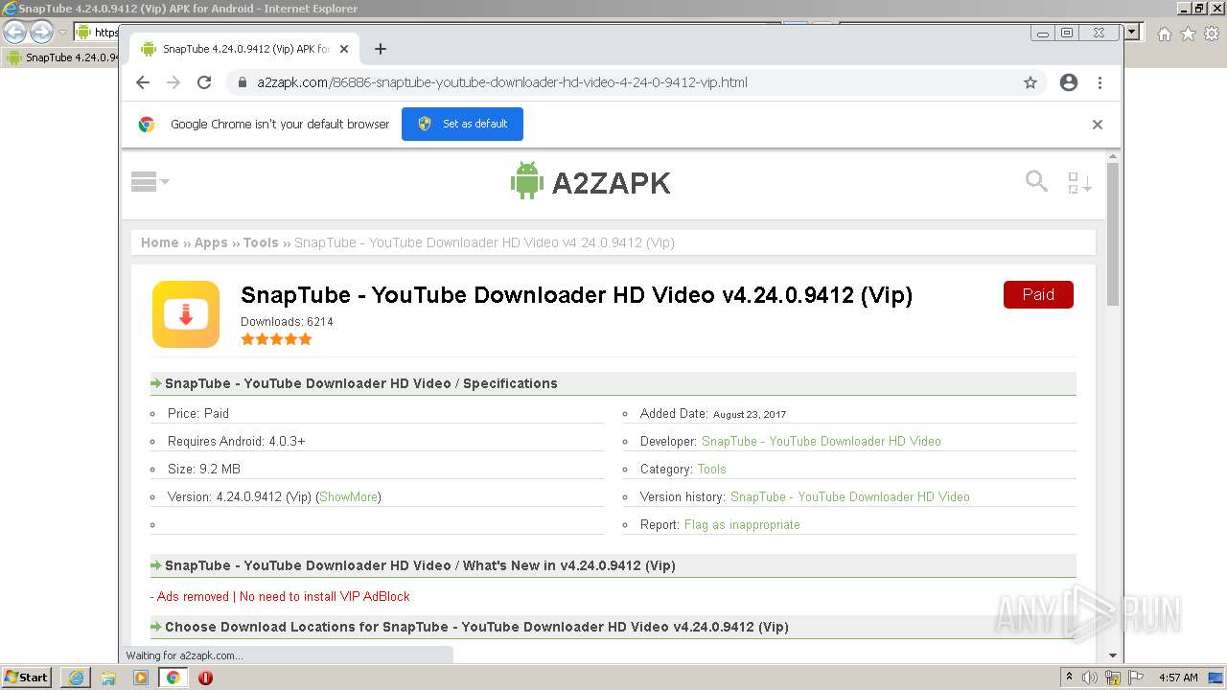Image resolution: width=1227 pixels, height=690 pixels.
Task: Expand version details with ShowMore
Action: click(348, 496)
